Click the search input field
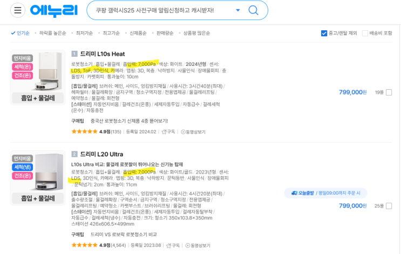Viewport: 401px width, 254px height. (x=162, y=11)
